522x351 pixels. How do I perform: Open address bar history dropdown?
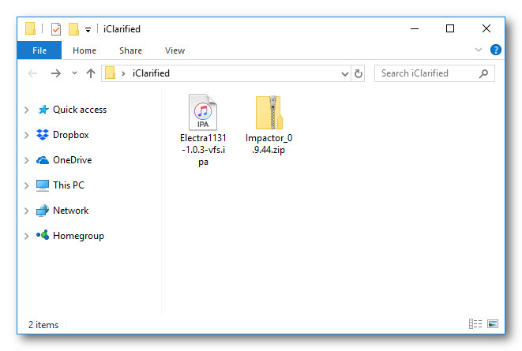coord(345,74)
